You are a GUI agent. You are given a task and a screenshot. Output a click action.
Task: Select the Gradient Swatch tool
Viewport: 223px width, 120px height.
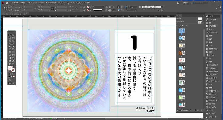pyautogui.click(x=10, y=58)
